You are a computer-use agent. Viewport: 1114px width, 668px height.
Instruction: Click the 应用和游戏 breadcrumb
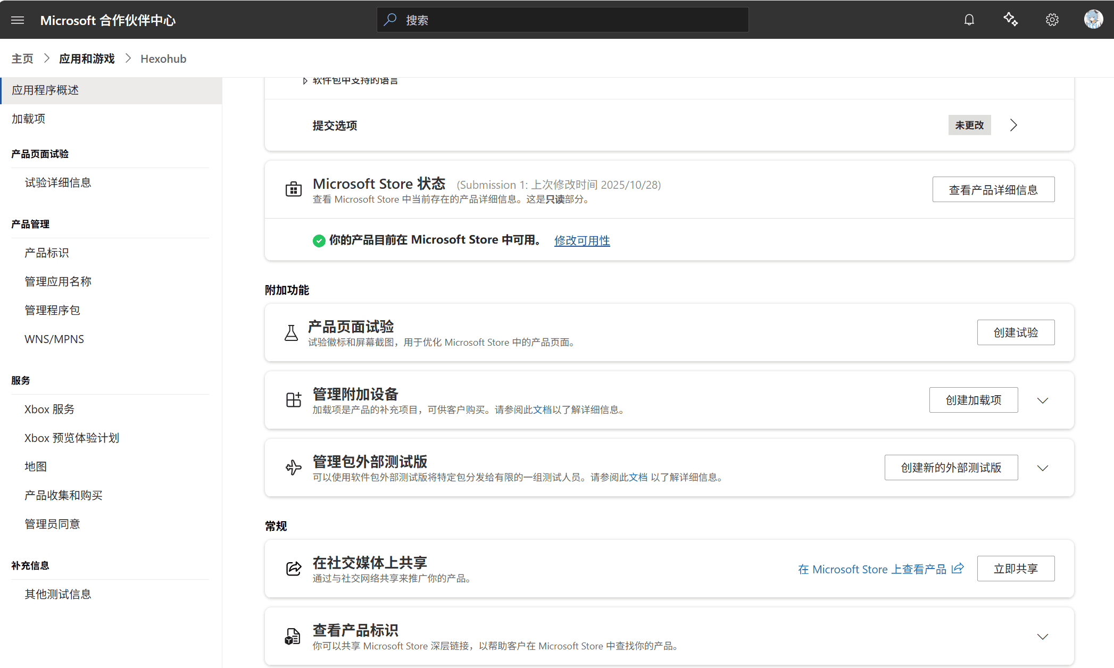click(87, 59)
